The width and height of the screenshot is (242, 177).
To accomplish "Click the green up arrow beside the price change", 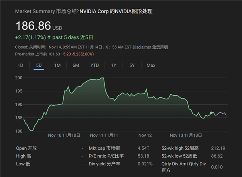I will [49, 37].
